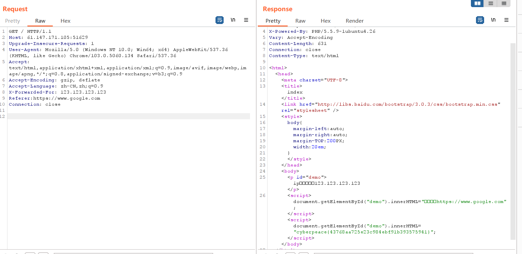The width and height of the screenshot is (522, 254).
Task: Toggle show non-printable \n in Request panel
Action: click(x=233, y=20)
